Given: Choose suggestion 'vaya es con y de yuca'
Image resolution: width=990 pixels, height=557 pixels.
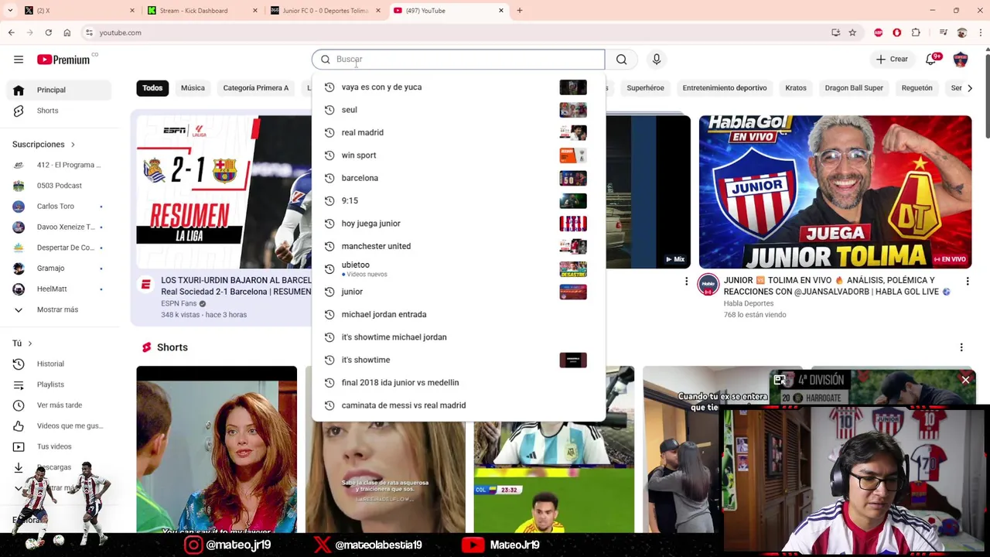Looking at the screenshot, I should tap(458, 87).
